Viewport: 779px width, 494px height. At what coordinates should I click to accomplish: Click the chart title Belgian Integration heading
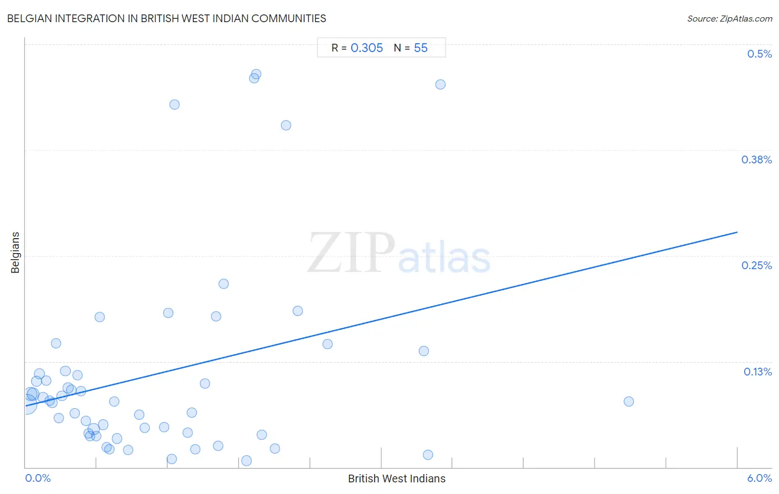point(166,18)
